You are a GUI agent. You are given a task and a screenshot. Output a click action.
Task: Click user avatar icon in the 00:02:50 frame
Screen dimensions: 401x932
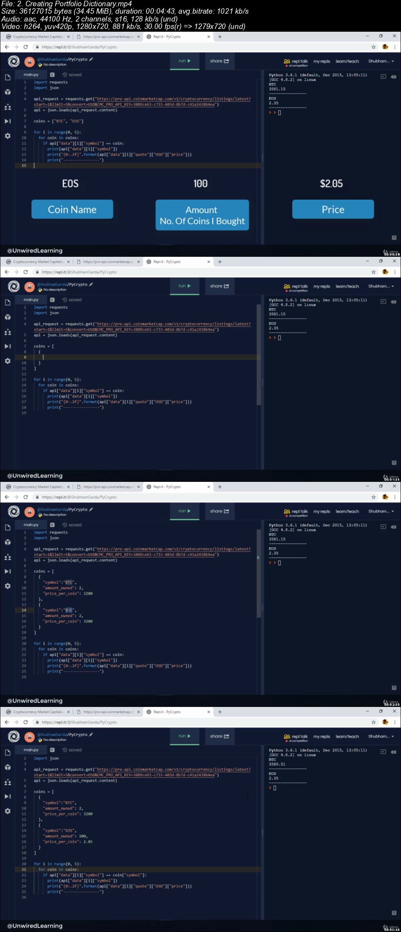(x=29, y=512)
